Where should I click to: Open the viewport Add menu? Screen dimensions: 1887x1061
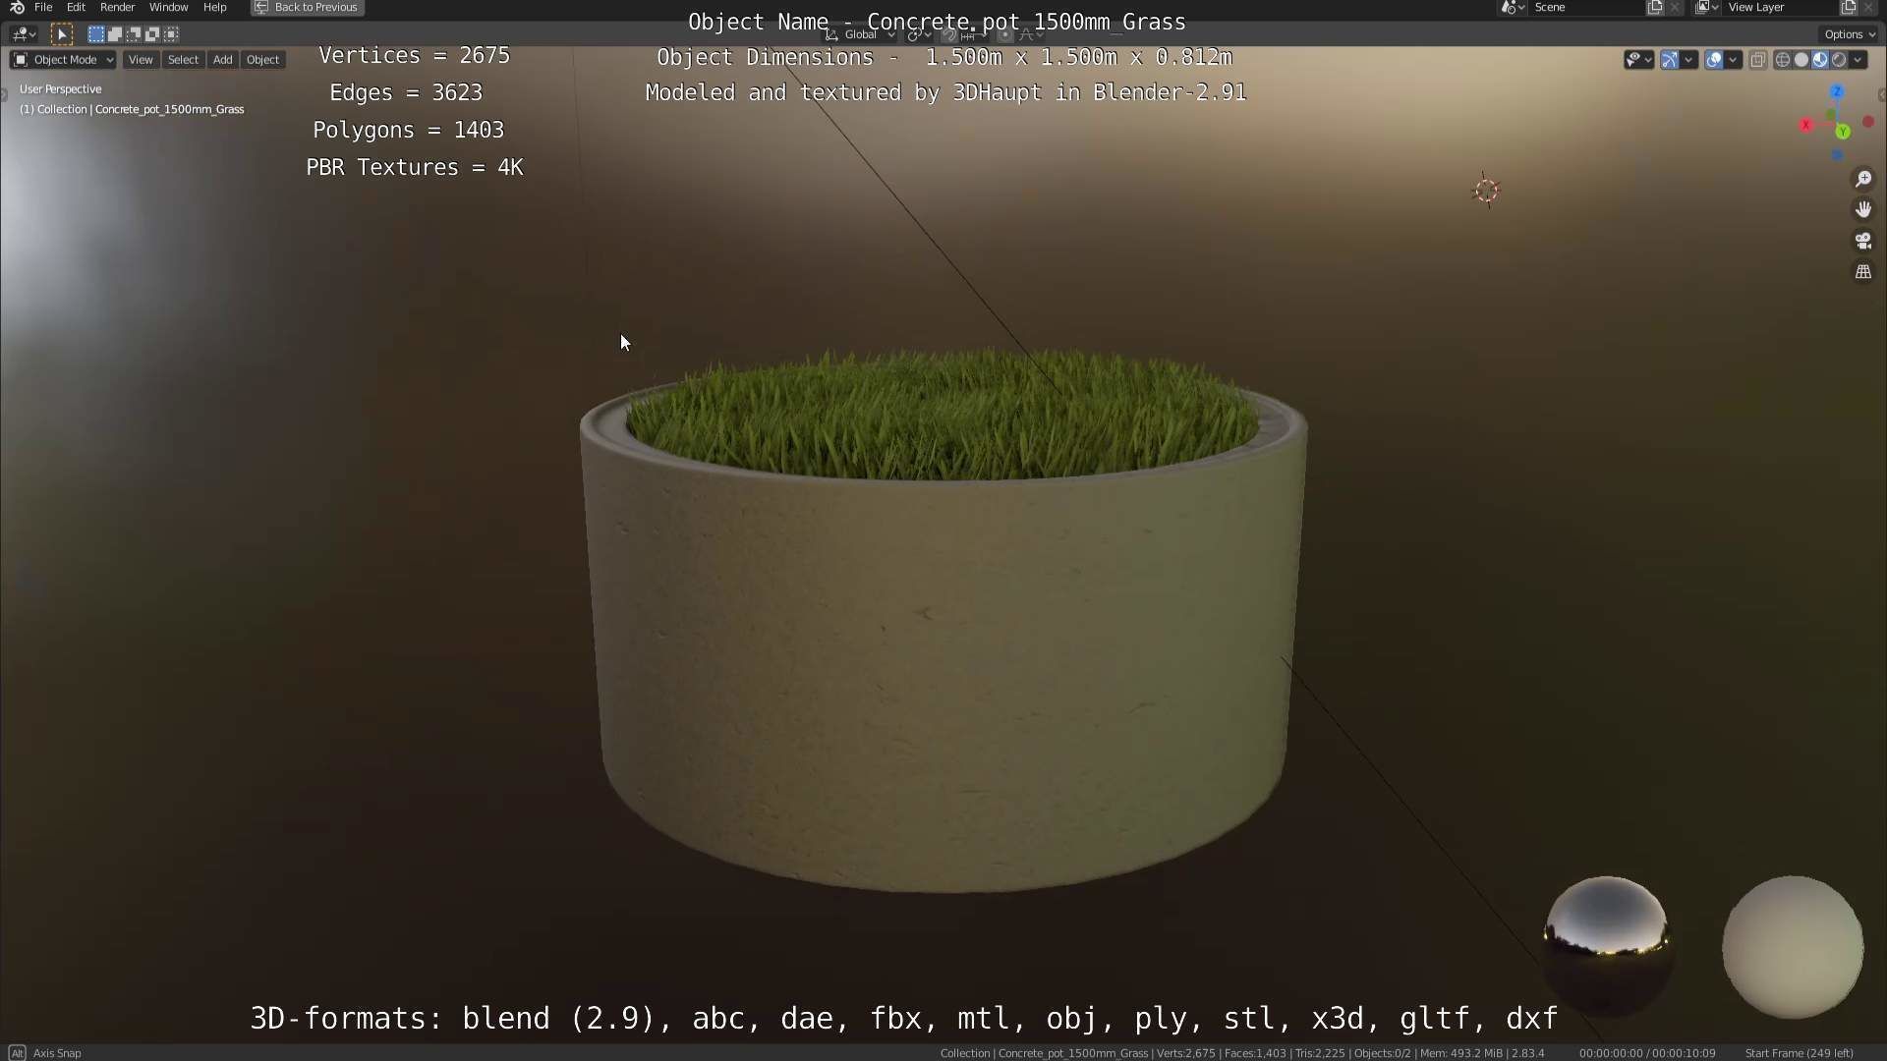pos(223,60)
